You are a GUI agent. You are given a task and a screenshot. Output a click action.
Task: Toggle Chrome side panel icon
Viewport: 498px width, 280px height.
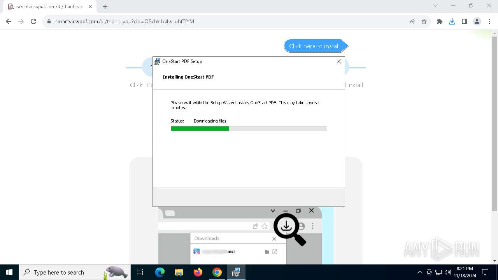(465, 21)
